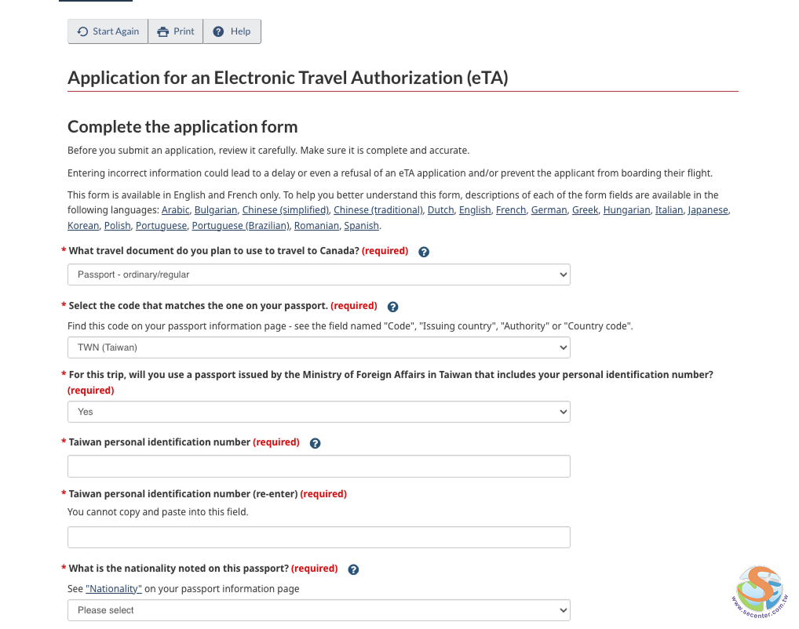Open the Japanese field descriptions link
Image resolution: width=799 pixels, height=629 pixels.
(708, 210)
